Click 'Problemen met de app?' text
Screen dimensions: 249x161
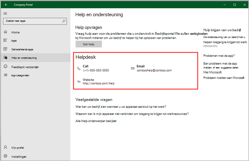tap(219, 56)
